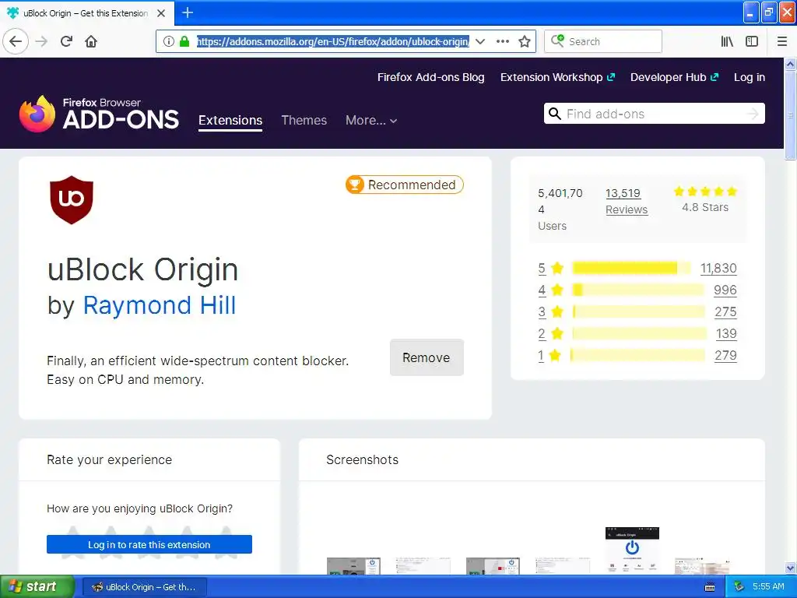
Task: Submit add-on search with arrow button
Action: [x=753, y=114]
